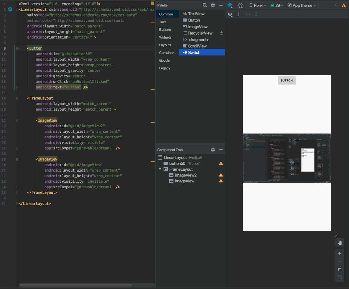This screenshot has height=289, width=349.
Task: Fold the Button tag at line 9
Action: tap(17, 48)
